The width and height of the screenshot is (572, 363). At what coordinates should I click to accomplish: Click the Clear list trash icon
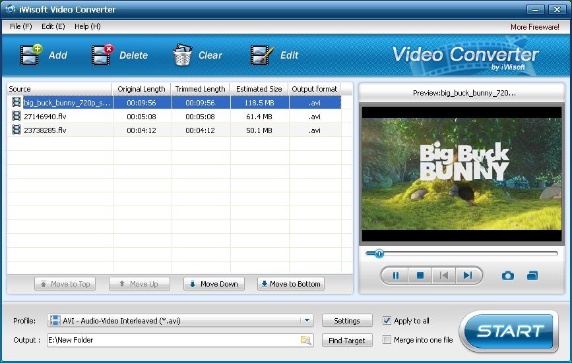(182, 55)
